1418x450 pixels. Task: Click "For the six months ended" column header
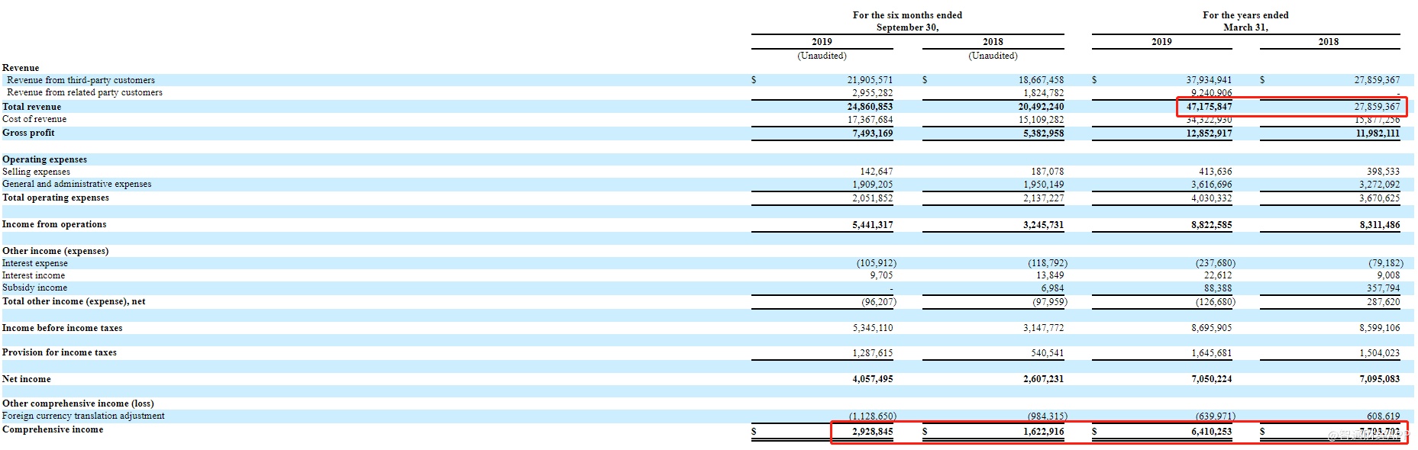[907, 15]
